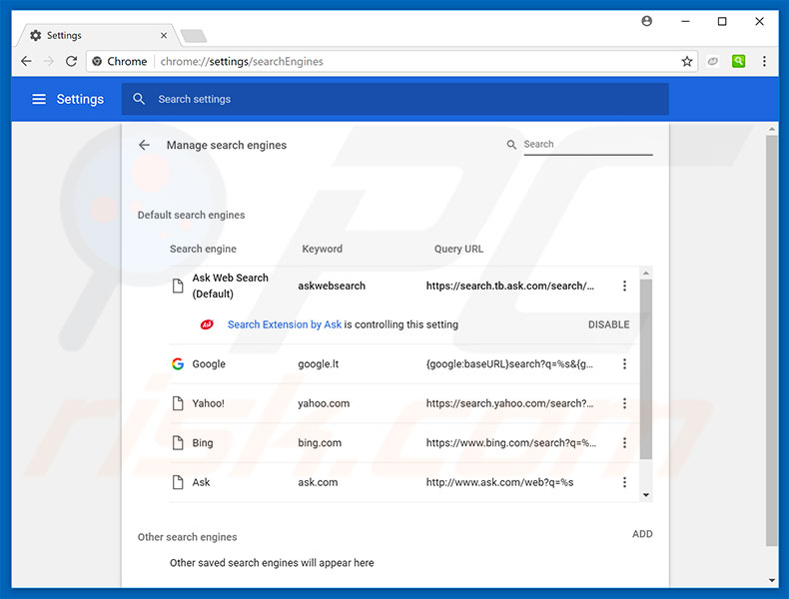
Task: Open the Settings hamburger menu
Action: pos(39,99)
